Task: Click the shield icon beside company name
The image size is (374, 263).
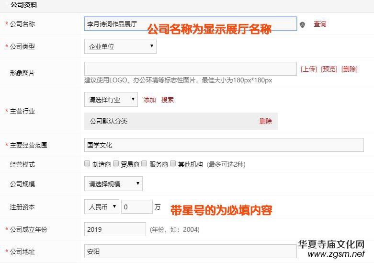Action: [302, 24]
